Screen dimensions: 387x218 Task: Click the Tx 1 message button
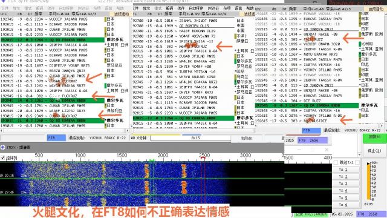pyautogui.click(x=345, y=170)
